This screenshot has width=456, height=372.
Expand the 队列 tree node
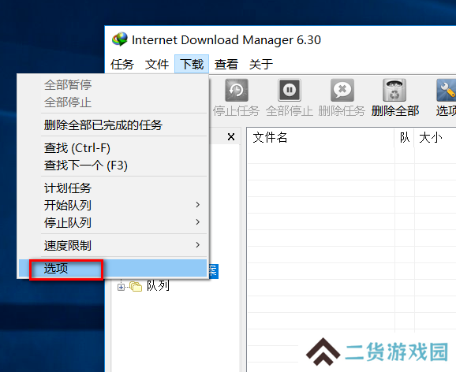click(121, 287)
